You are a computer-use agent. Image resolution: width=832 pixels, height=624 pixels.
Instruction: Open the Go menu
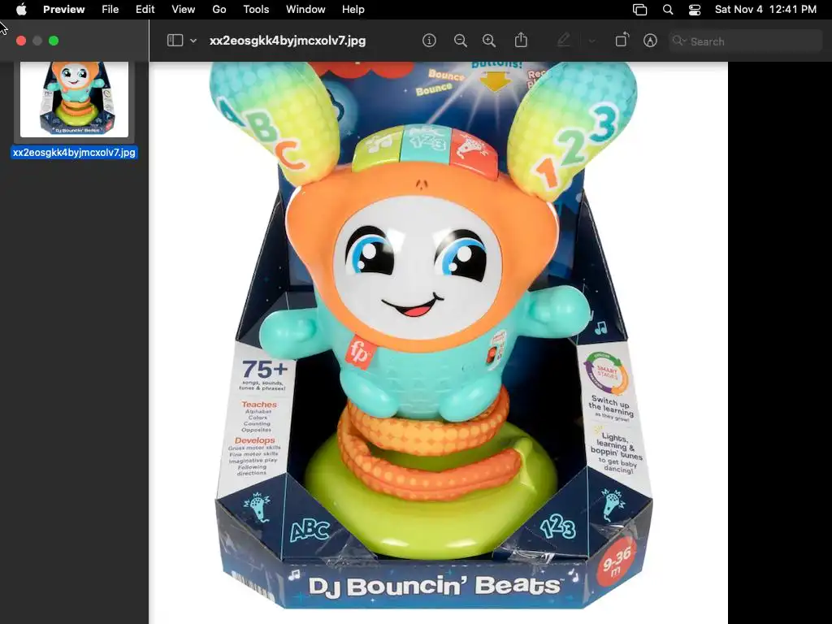click(x=219, y=9)
